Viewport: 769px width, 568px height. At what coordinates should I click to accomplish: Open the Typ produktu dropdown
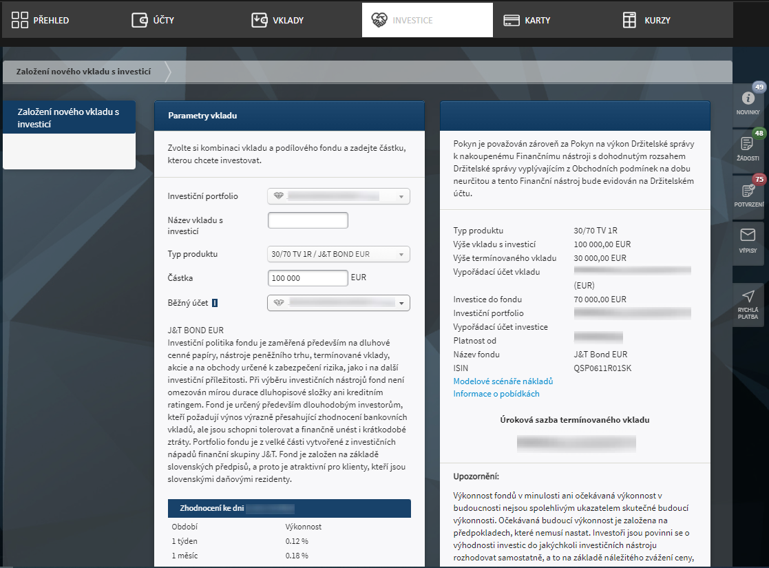(338, 254)
